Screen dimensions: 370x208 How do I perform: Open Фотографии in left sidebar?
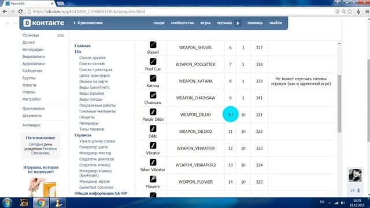[33, 50]
